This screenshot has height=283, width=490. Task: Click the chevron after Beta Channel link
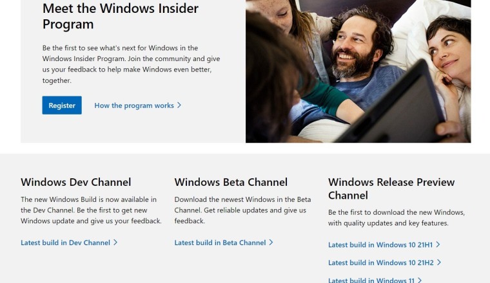[271, 242]
